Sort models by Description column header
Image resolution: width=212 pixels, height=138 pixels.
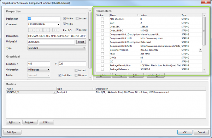[x=151, y=89]
